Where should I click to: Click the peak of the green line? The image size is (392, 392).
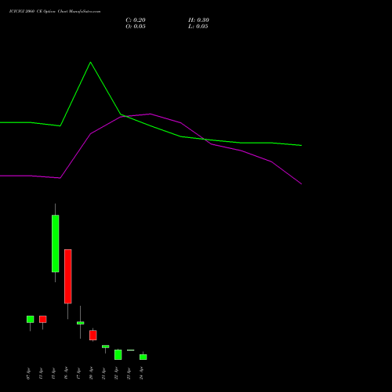tap(90, 62)
